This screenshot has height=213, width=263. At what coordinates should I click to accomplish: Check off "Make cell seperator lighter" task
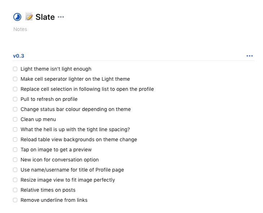pos(15,79)
